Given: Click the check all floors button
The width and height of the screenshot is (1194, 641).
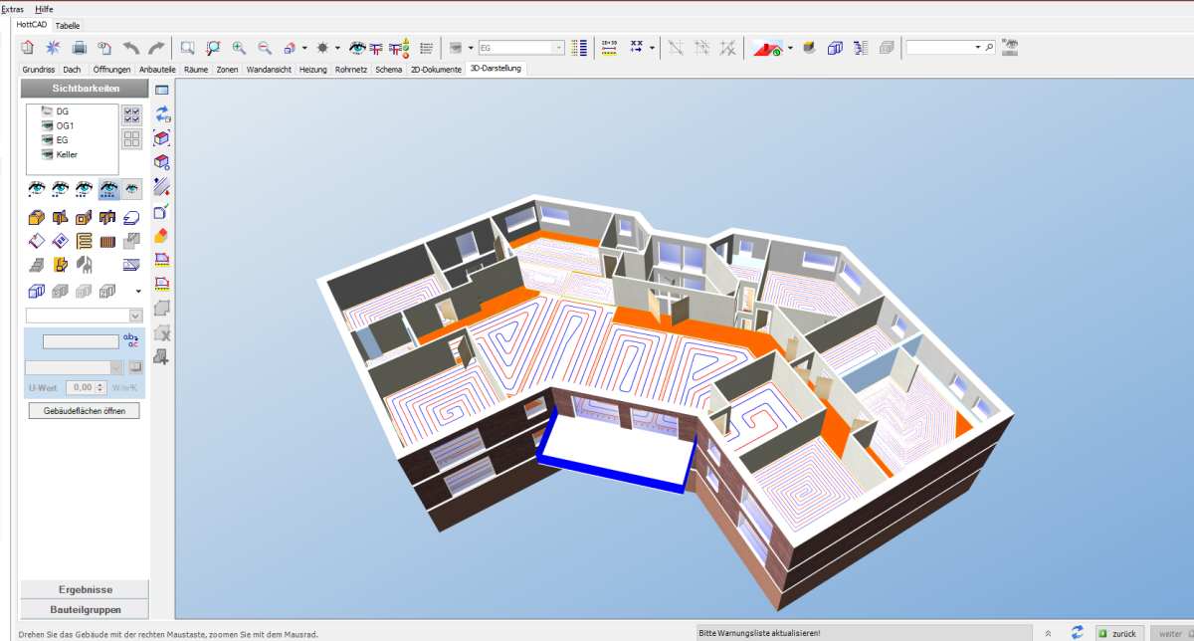Looking at the screenshot, I should pyautogui.click(x=132, y=115).
